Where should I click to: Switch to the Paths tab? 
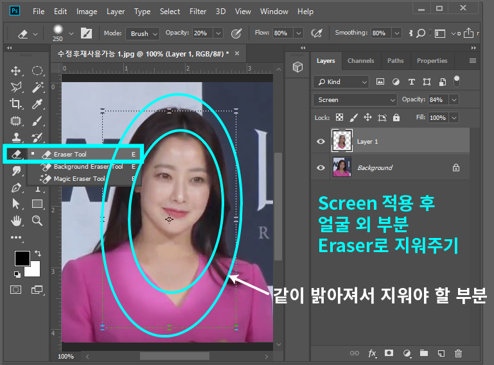click(395, 61)
